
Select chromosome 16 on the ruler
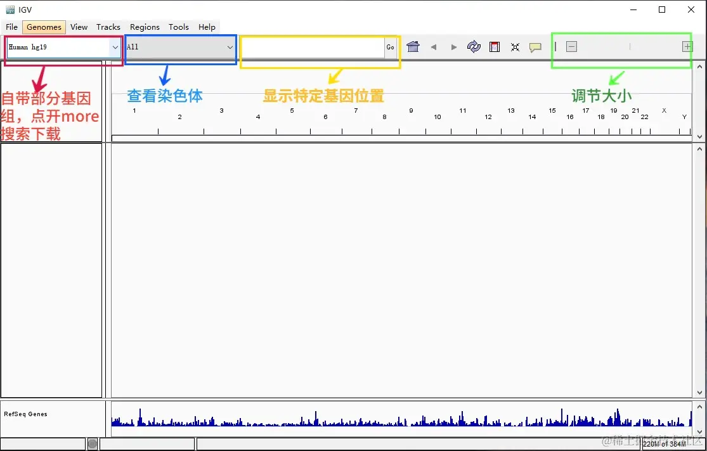tap(570, 117)
